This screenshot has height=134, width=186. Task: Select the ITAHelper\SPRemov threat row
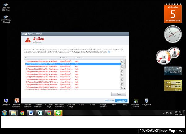point(73,82)
